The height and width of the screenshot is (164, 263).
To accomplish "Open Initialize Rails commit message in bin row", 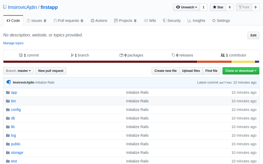I will (x=137, y=101).
